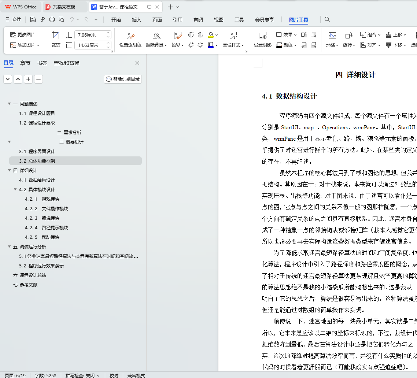Click the Redo arrow icon

click(x=87, y=19)
